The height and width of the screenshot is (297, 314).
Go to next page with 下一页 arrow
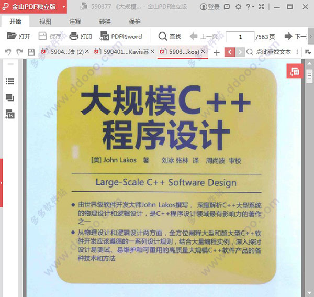pos(295,36)
